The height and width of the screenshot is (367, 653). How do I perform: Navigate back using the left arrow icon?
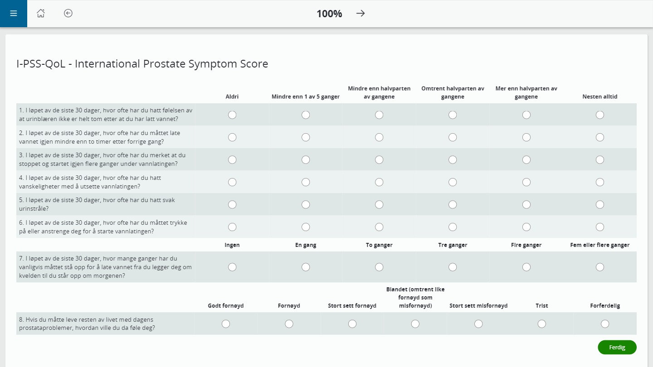pyautogui.click(x=68, y=14)
